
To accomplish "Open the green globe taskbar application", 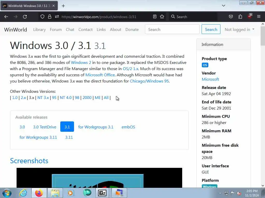I will click(87, 193).
